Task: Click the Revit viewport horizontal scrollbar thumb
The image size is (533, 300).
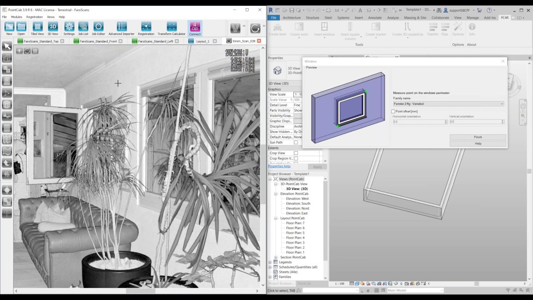Action: pyautogui.click(x=477, y=284)
